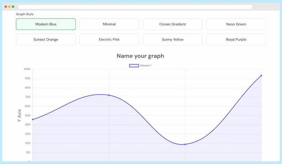282x164 pixels.
Task: Switch to Neon Green style
Action: point(236,24)
